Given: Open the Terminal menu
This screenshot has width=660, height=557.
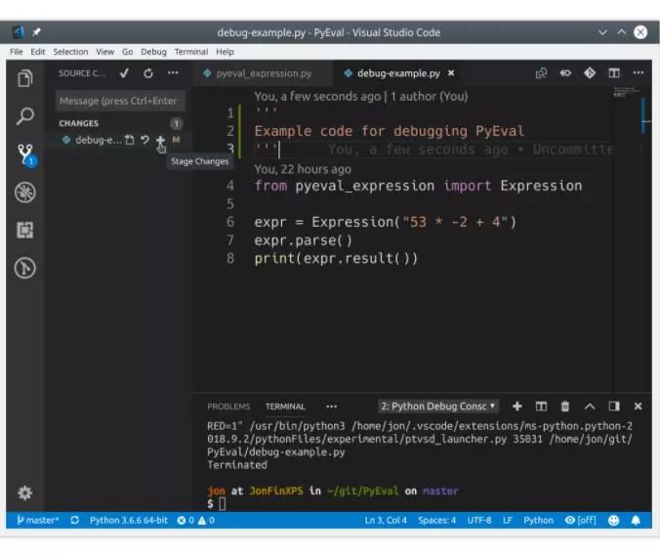Looking at the screenshot, I should (191, 52).
